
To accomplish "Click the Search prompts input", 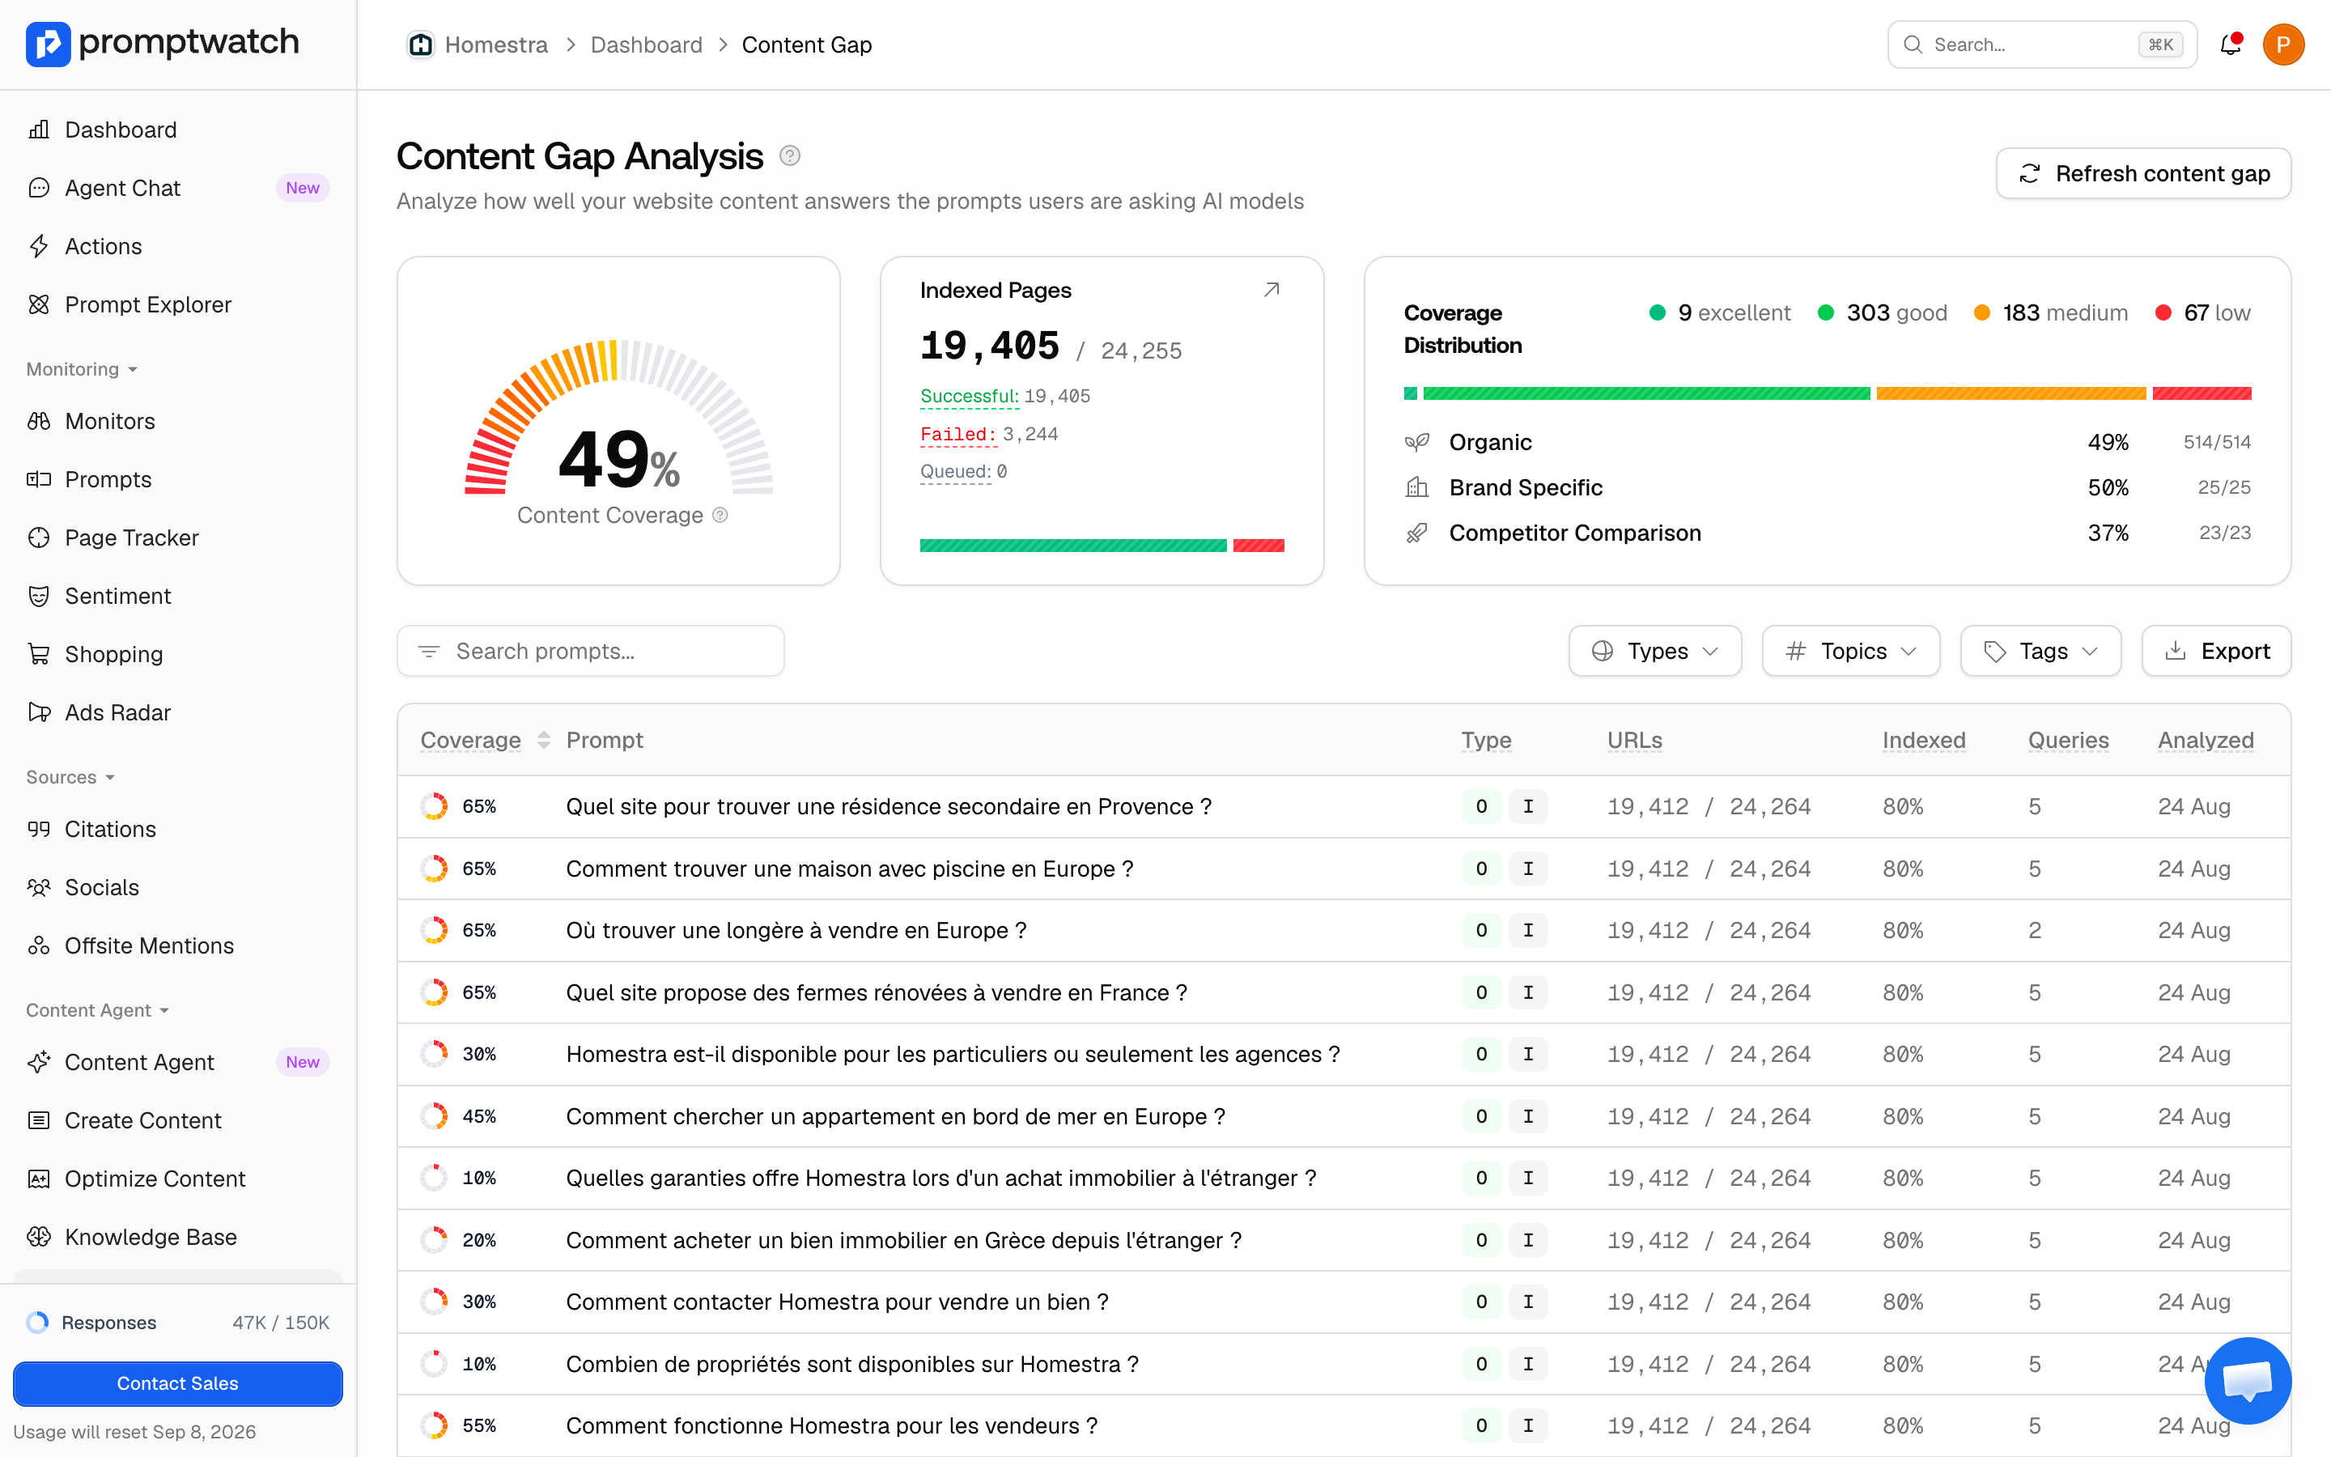I will (x=591, y=652).
